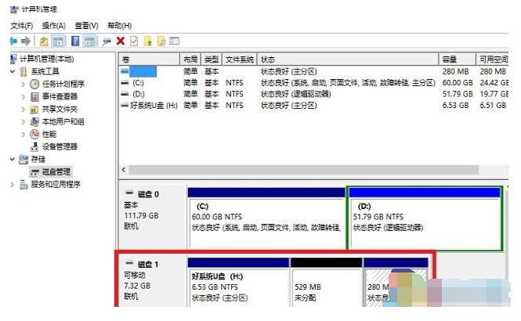Select 服务和应用程序 in the tree
This screenshot has height=321, width=521.
[x=56, y=185]
